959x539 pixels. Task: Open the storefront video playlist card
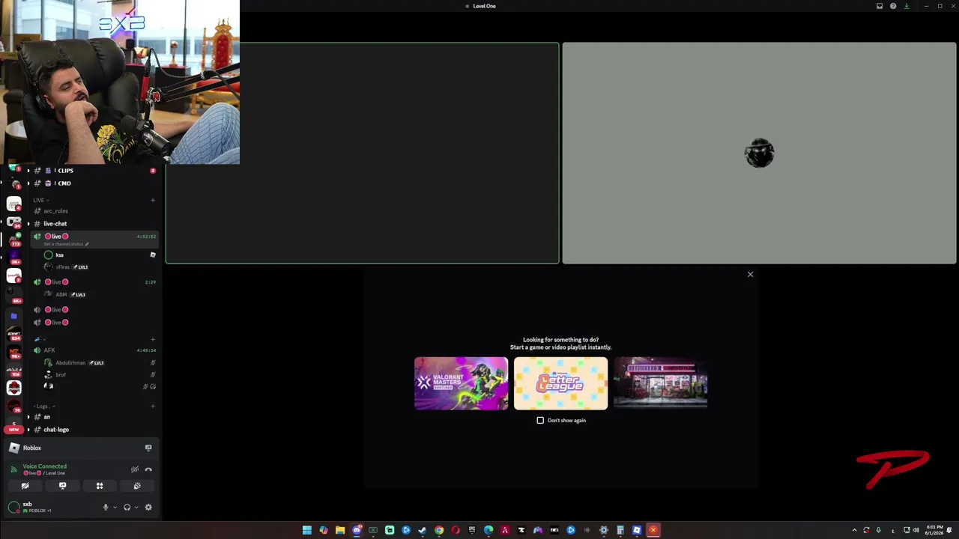(x=660, y=383)
